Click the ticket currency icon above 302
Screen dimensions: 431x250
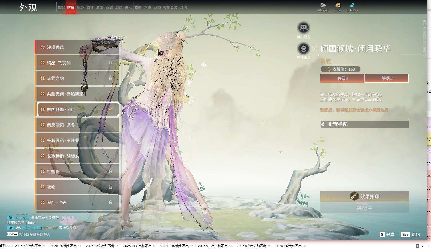(x=338, y=5)
